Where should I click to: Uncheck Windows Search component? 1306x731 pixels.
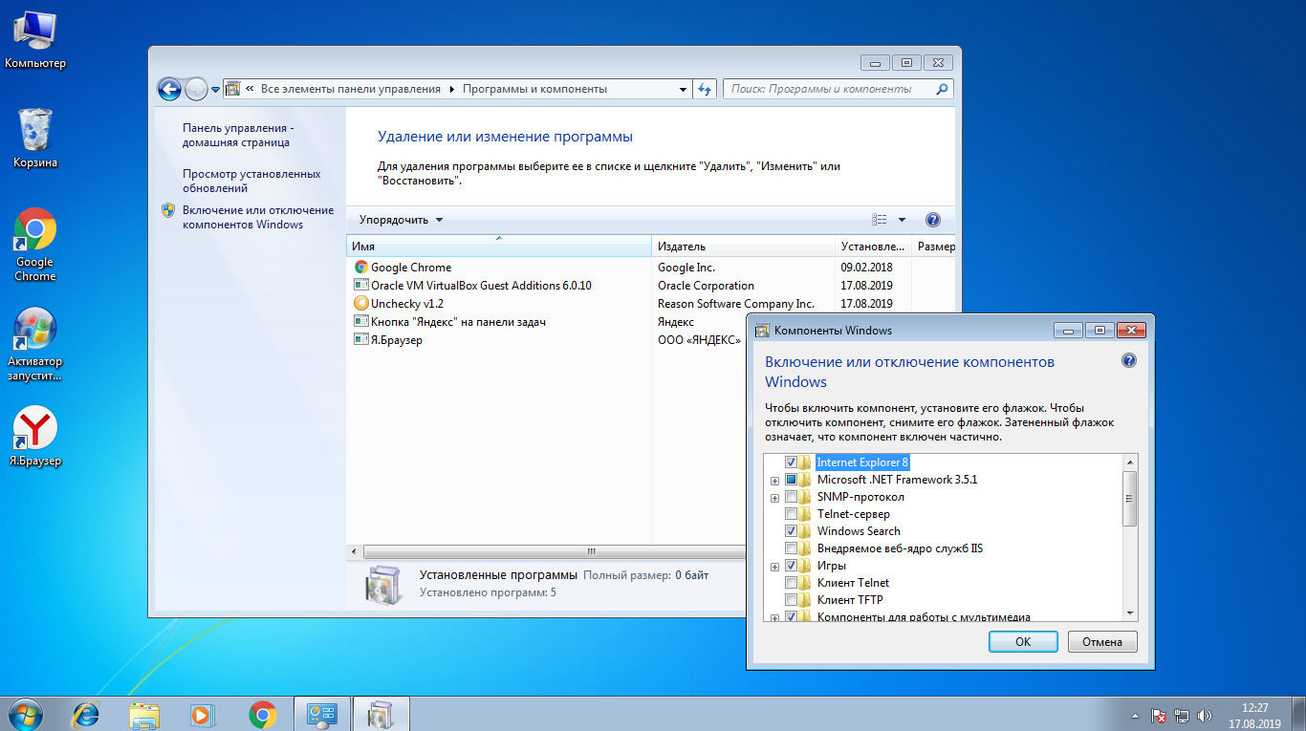tap(791, 531)
